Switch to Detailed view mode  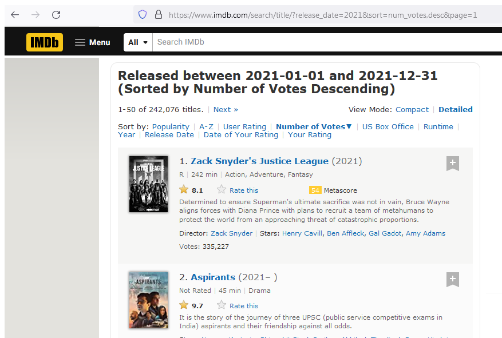click(455, 110)
